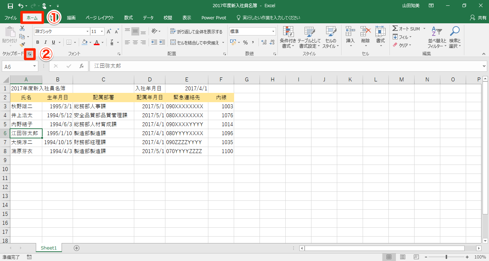Open the Name Box dropdown arrow

coord(35,66)
